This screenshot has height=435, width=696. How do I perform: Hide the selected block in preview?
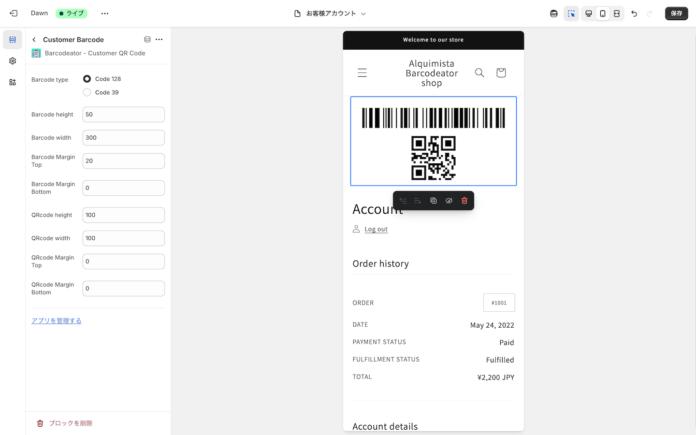click(449, 201)
